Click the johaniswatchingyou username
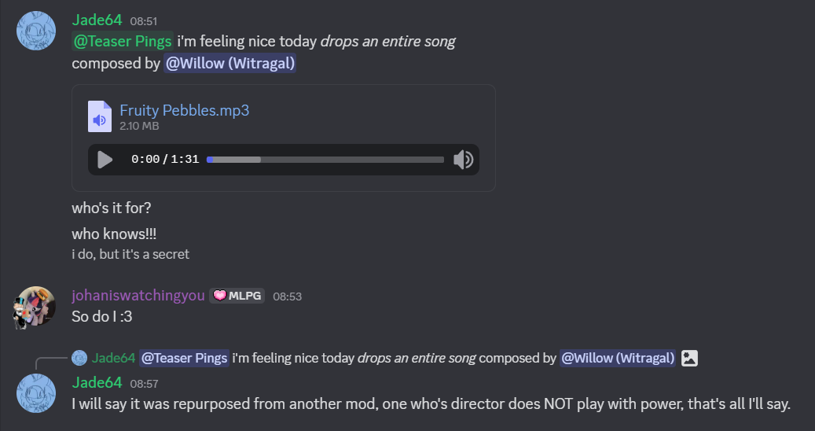 click(138, 296)
